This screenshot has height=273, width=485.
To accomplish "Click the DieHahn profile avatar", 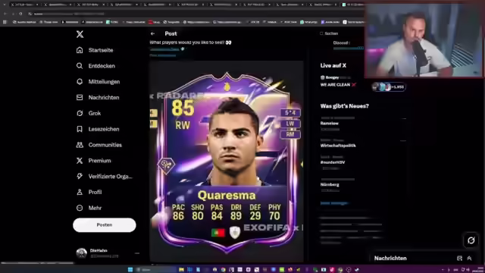I will 82,253.
